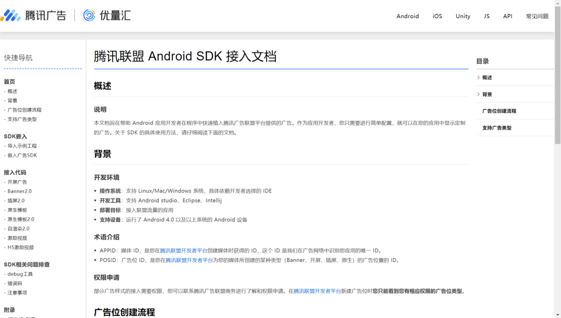The height and width of the screenshot is (318, 561).
Task: Click the 接入代码 section in the sidebar
Action: tap(15, 173)
